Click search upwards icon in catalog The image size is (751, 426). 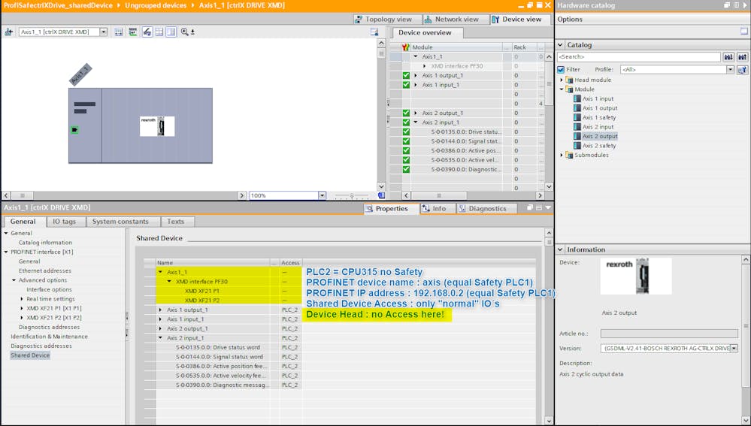tap(742, 57)
